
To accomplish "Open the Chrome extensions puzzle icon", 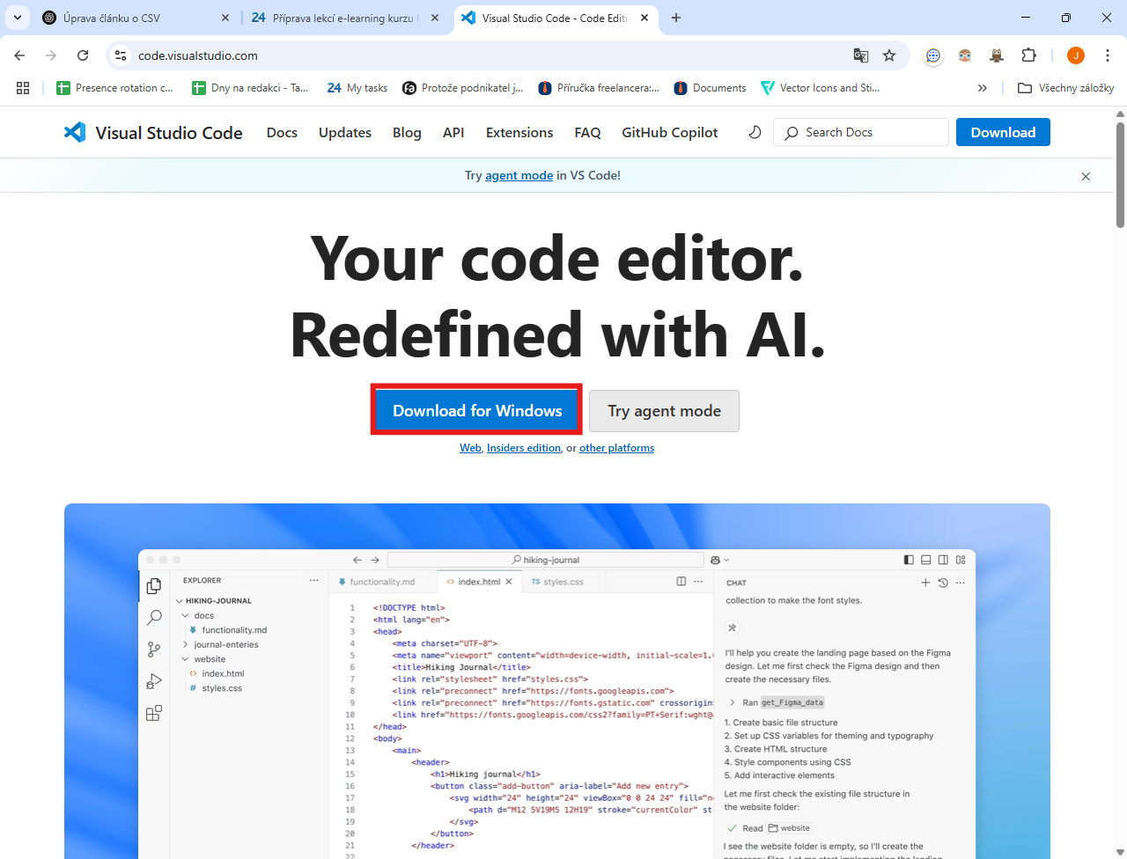I will (x=1028, y=55).
